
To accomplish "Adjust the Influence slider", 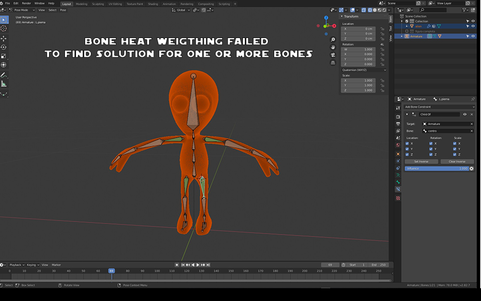I will point(437,169).
